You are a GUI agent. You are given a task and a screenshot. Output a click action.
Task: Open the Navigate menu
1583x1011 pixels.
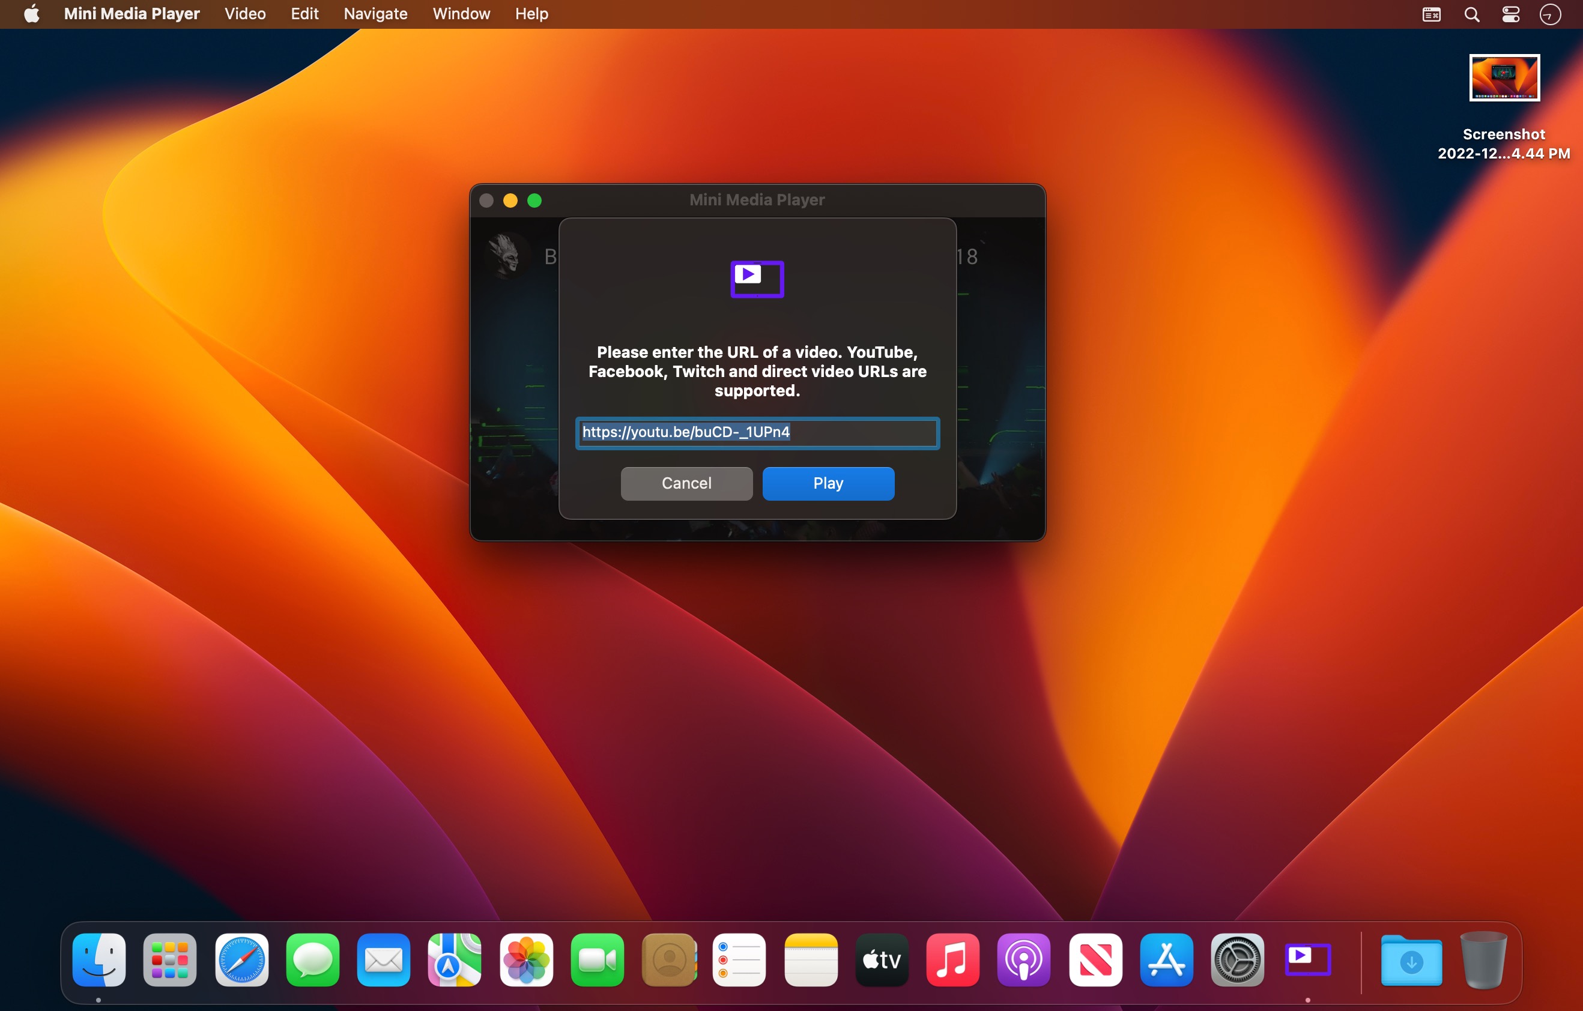tap(375, 14)
